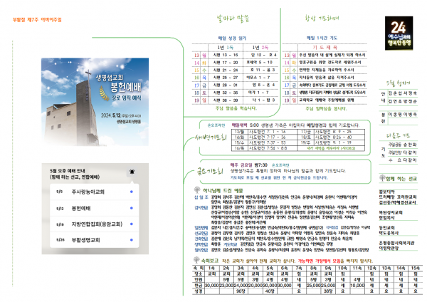
Task: Click the '하나님께 드린 예물' section heading
Action: tap(223, 190)
